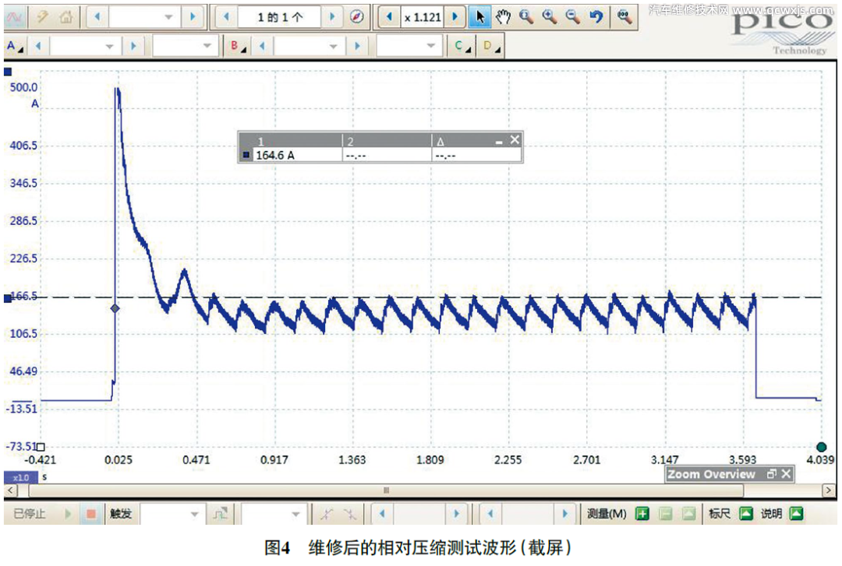Toggle the rulers (标尺) legend display
This screenshot has height=566, width=842.
pos(746,514)
